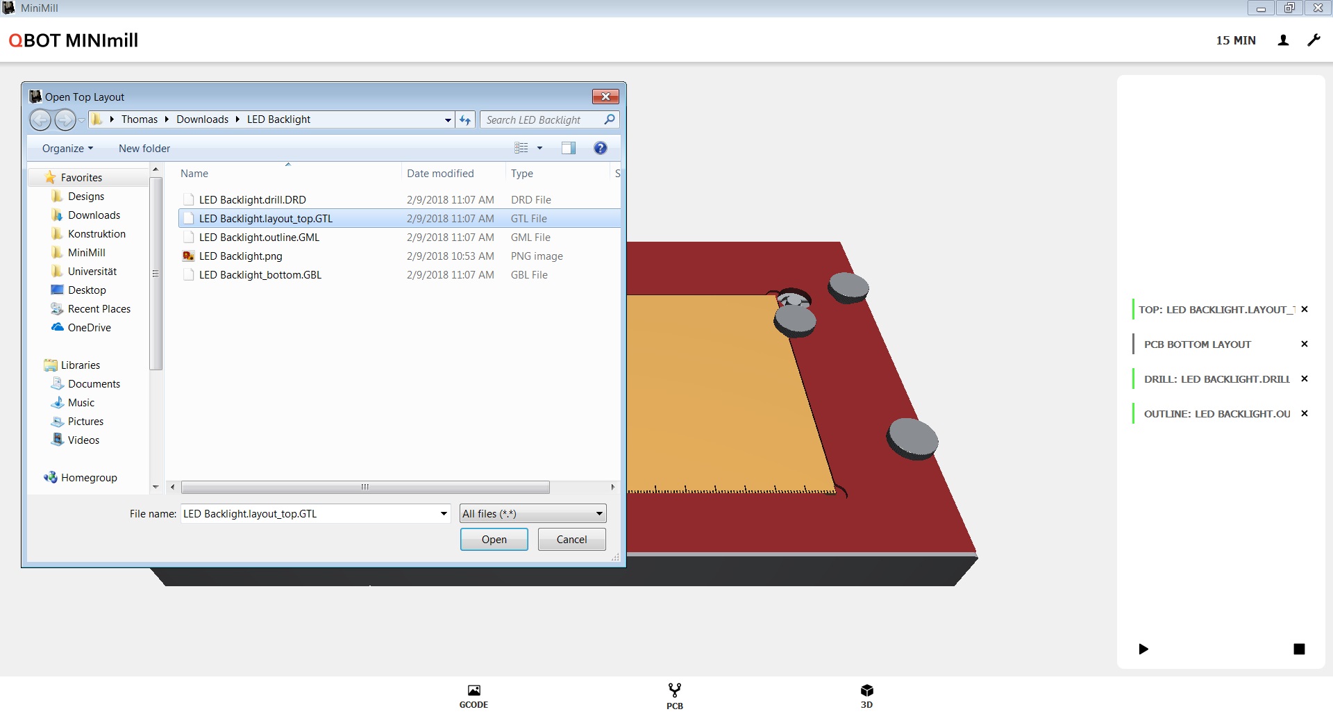Open the Libraries group
1333x714 pixels.
click(81, 365)
